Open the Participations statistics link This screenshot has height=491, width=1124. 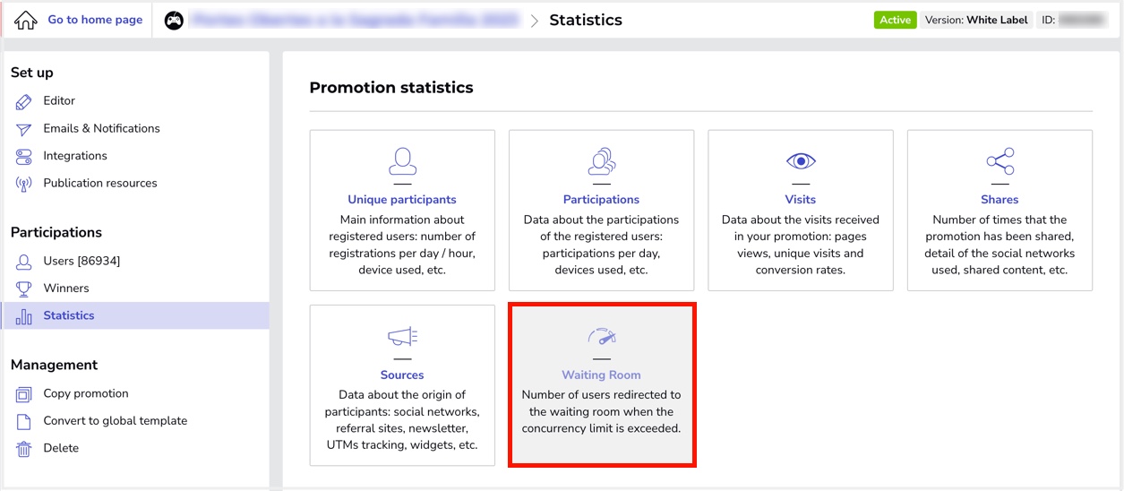(x=601, y=200)
